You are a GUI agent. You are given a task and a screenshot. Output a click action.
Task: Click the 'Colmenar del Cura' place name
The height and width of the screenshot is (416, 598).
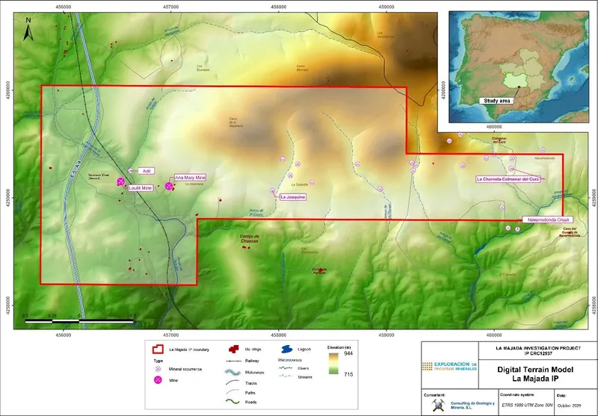[x=499, y=140]
